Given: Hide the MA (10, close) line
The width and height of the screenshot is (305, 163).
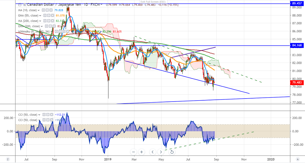Looking at the screenshot, I should pyautogui.click(x=44, y=10).
